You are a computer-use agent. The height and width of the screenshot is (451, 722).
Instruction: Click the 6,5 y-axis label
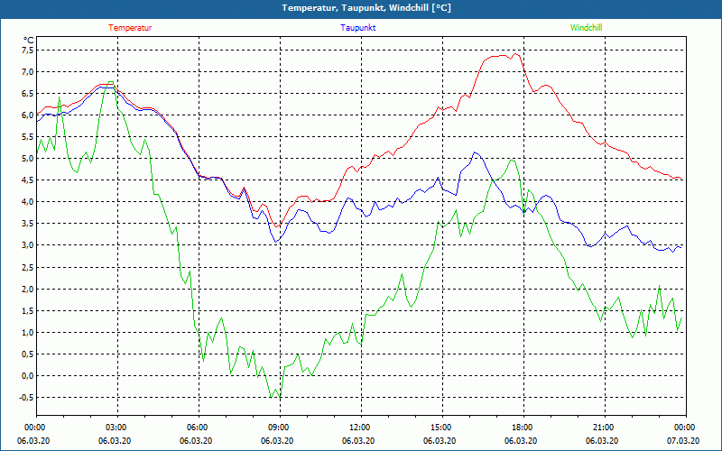[28, 93]
